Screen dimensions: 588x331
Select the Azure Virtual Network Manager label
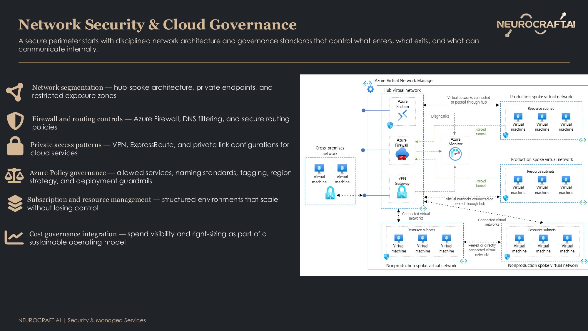404,81
